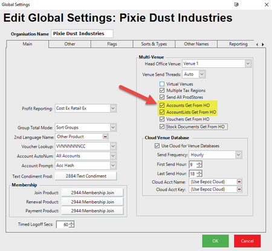The image size is (272, 251).
Task: Click the green OK button
Action: point(215,241)
